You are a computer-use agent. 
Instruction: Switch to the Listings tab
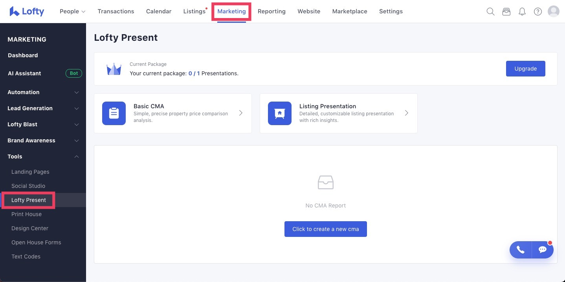click(194, 11)
